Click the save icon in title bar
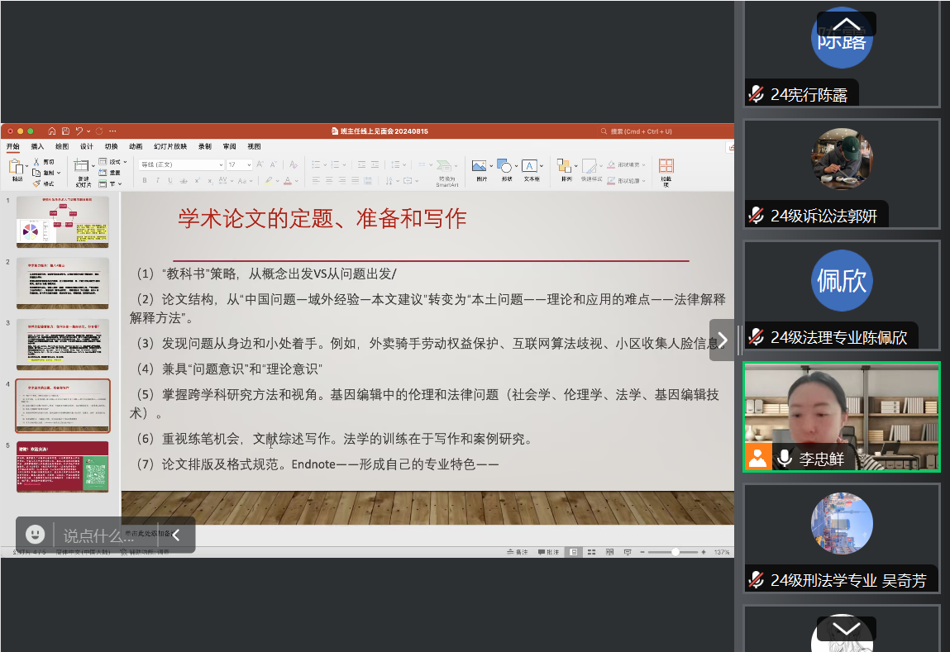The width and height of the screenshot is (950, 652). [64, 131]
